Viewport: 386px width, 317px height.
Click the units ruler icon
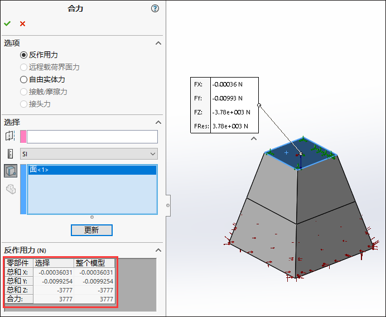point(10,153)
